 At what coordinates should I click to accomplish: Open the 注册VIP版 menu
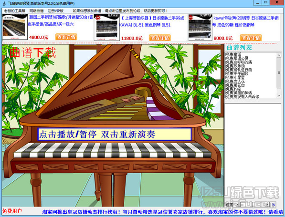(x=55, y=10)
